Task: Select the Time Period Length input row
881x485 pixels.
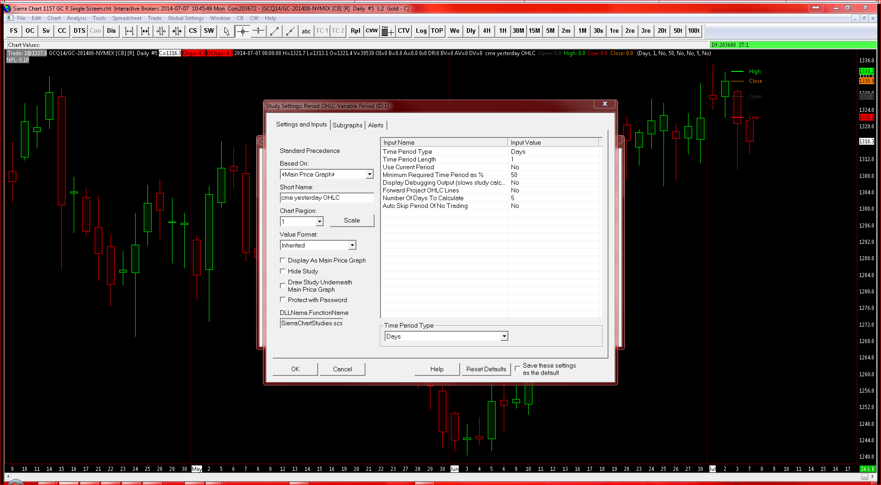Action: pos(491,159)
